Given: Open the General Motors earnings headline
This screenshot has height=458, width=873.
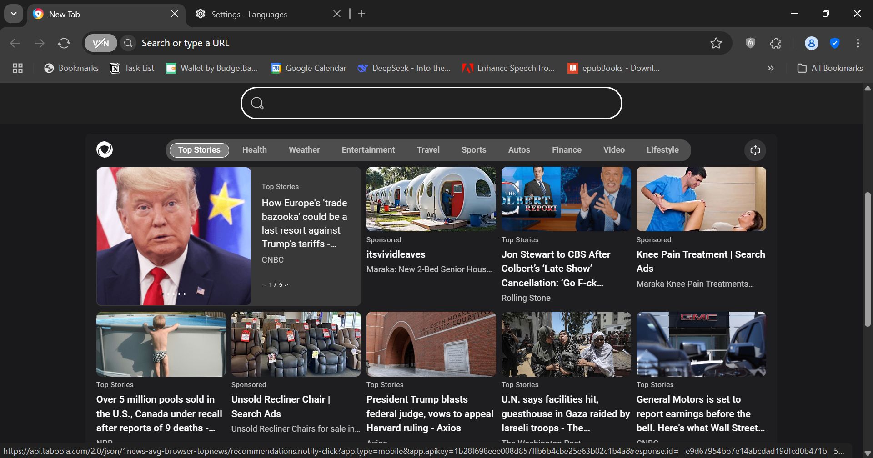Looking at the screenshot, I should pos(701,413).
